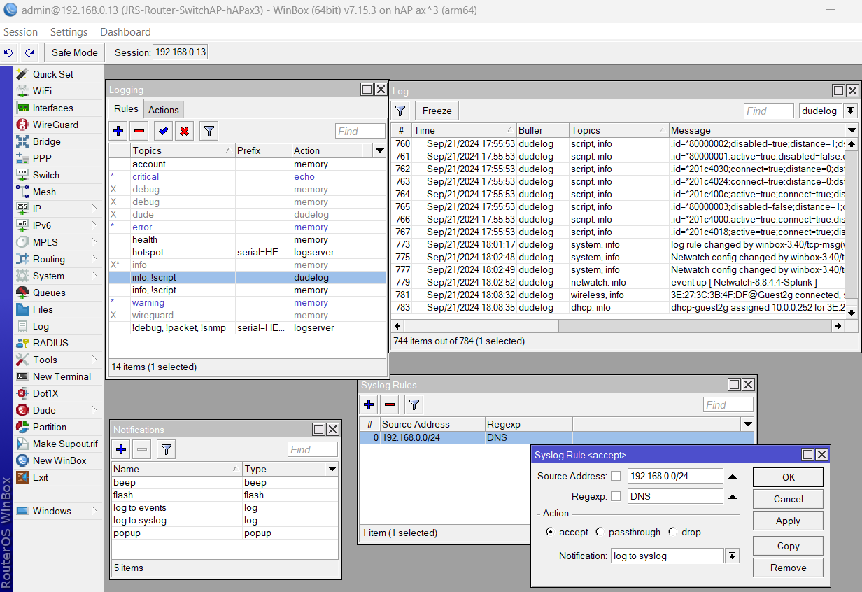Open Quick Set from the sidebar
862x592 pixels.
[51, 74]
